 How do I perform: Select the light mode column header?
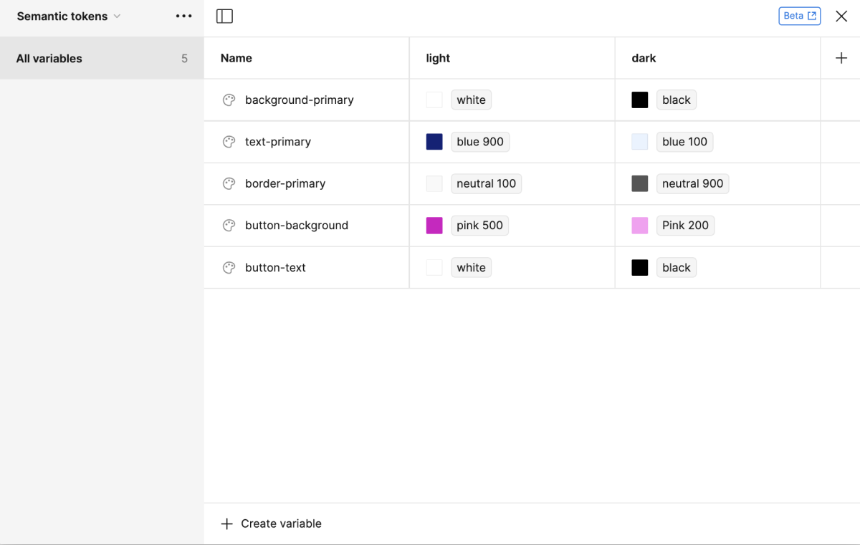[438, 58]
